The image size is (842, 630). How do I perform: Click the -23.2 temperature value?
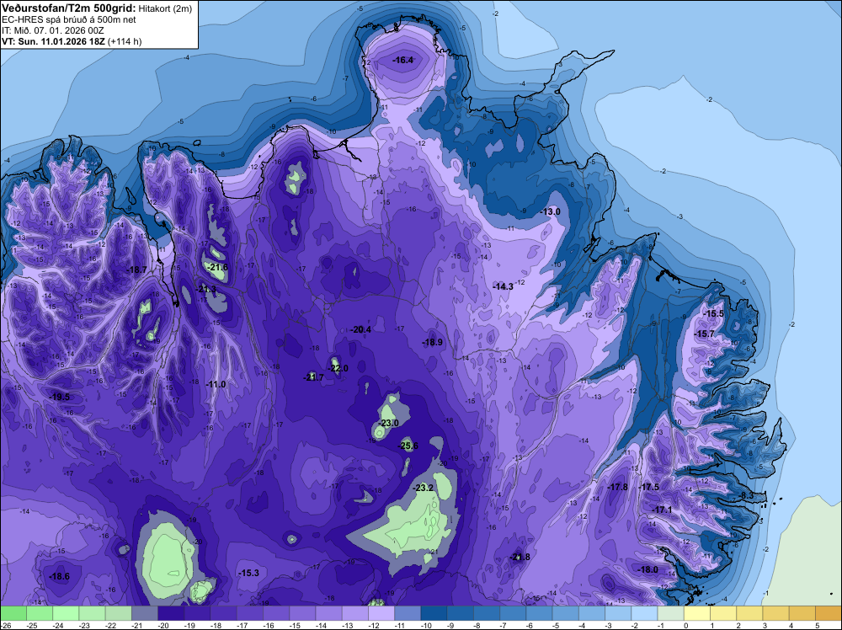424,488
